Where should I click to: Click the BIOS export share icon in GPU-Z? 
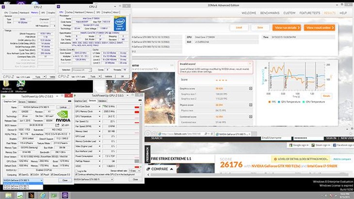(57, 125)
